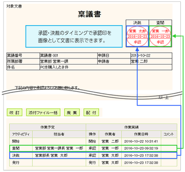185x172 pixels.
Task: Click the comment cell in the 査閲 row
Action: pyautogui.click(x=169, y=148)
